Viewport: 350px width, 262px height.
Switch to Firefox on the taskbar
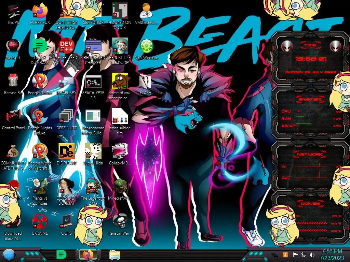click(88, 254)
